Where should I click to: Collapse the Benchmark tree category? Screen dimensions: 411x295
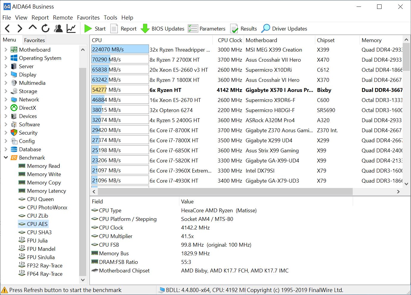click(x=6, y=157)
